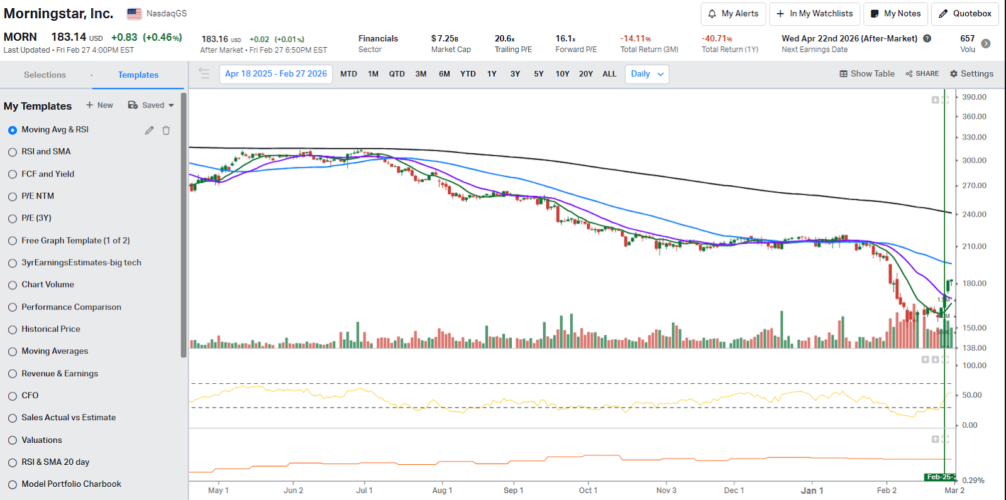Viewport: 1006px width, 500px height.
Task: Set range to 5Y
Action: [x=539, y=73]
